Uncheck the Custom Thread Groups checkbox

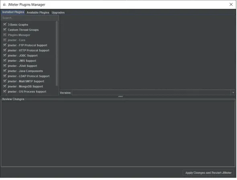(x=5, y=30)
